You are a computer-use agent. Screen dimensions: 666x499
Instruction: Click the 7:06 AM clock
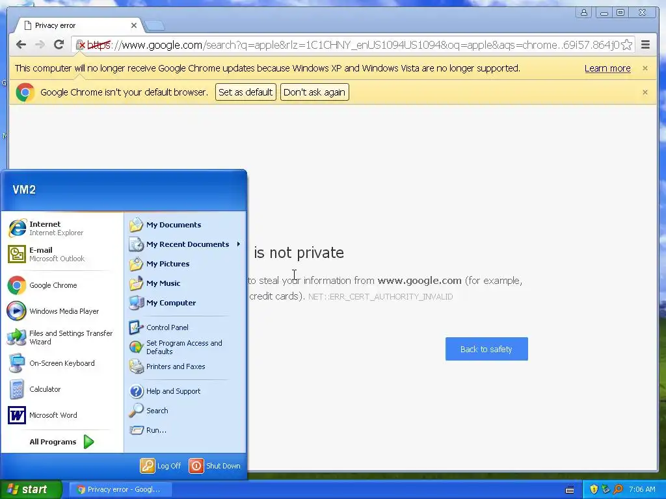[642, 489]
